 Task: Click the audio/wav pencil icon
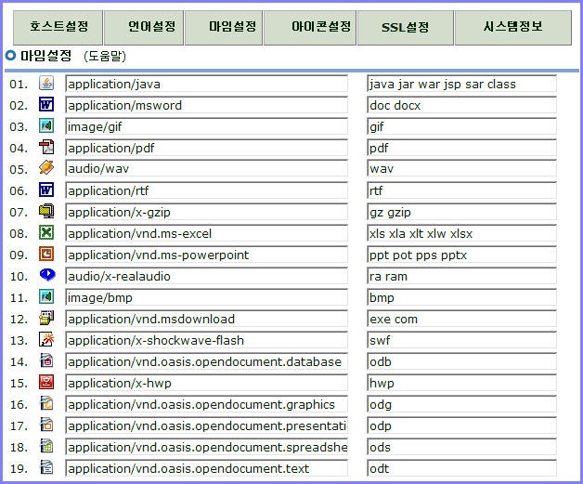tap(46, 168)
